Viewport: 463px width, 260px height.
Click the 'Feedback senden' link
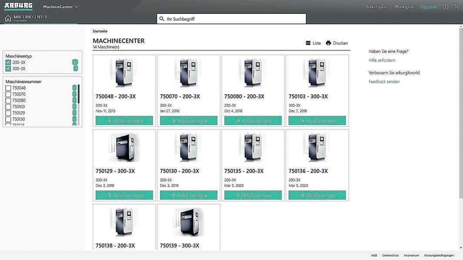tap(384, 82)
